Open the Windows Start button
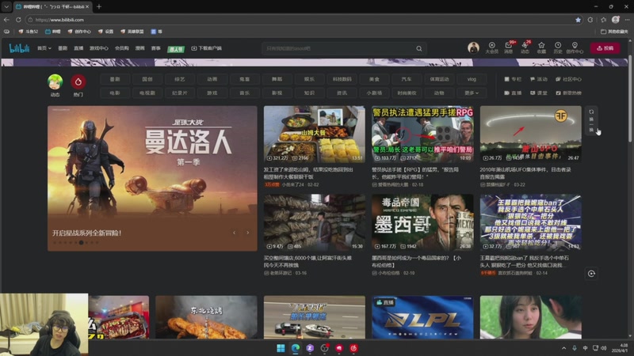 [x=281, y=348]
